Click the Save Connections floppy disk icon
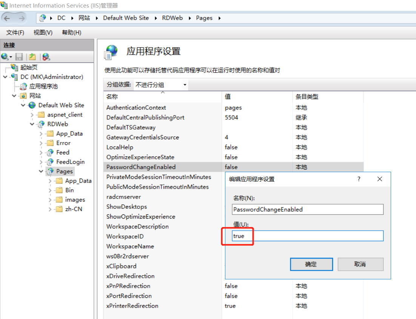 click(18, 57)
